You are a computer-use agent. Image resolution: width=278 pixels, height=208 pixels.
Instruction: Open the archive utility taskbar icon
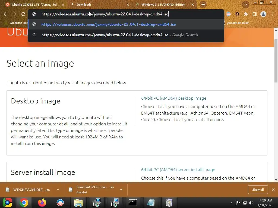(x=169, y=203)
